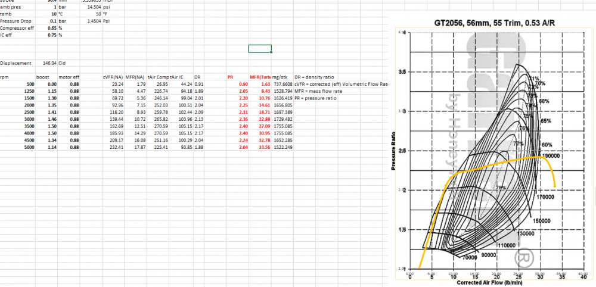Select tAir Comp value 226.74 cell
596x287 pixels.
pos(158,91)
